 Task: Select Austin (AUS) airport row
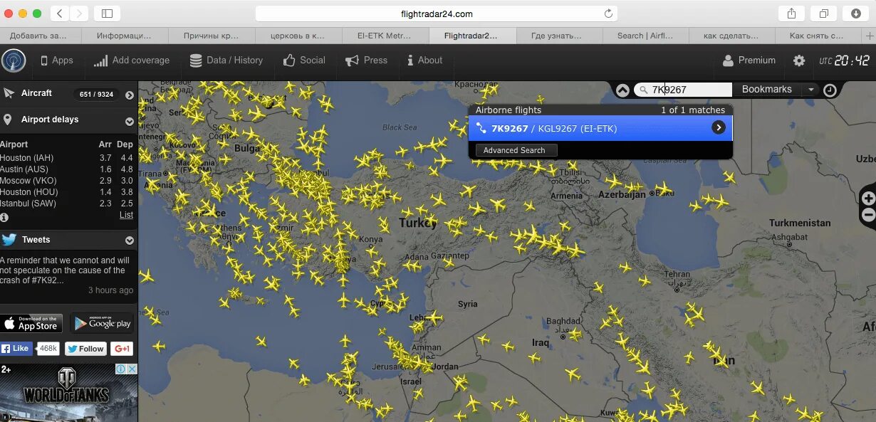[x=67, y=169]
